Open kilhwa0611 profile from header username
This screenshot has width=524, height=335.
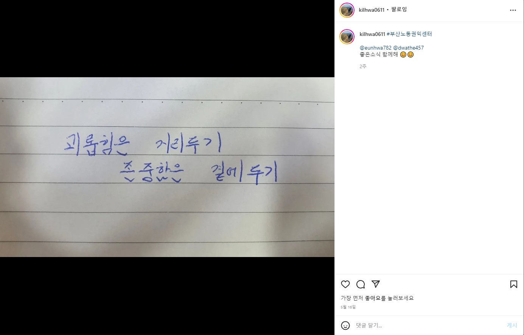point(372,10)
